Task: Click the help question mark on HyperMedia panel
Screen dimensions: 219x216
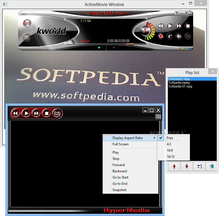Action: click(x=177, y=13)
